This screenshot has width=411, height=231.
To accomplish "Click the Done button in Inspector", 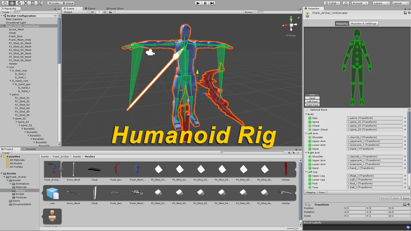I will click(x=406, y=198).
